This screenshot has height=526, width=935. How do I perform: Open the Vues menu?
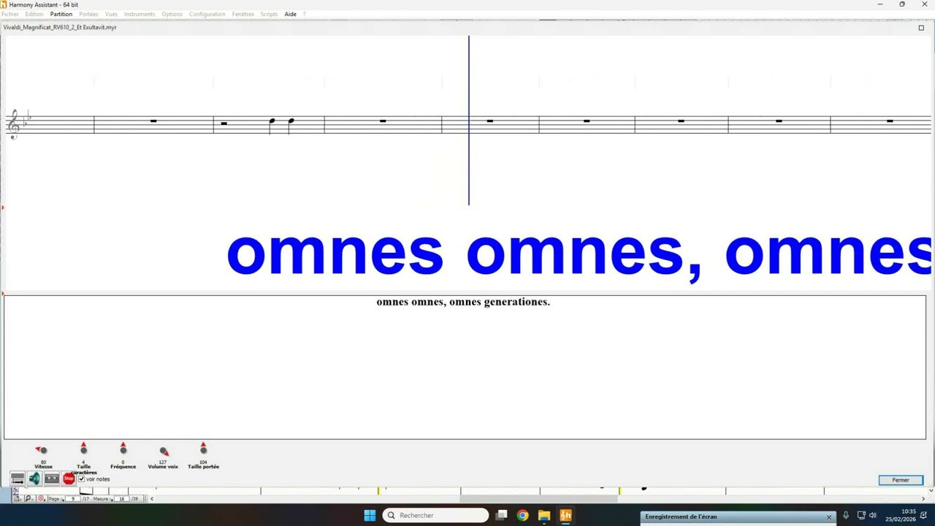pos(111,14)
